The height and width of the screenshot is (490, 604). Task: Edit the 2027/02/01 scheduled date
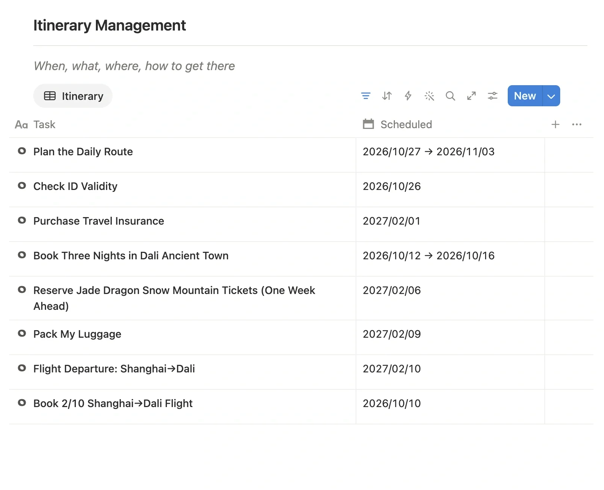pos(391,221)
